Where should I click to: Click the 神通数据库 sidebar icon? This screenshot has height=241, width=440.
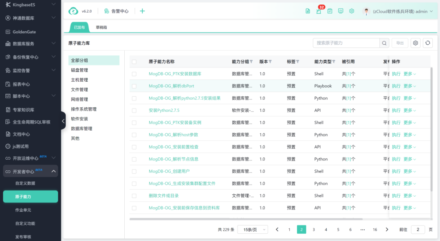click(x=8, y=18)
